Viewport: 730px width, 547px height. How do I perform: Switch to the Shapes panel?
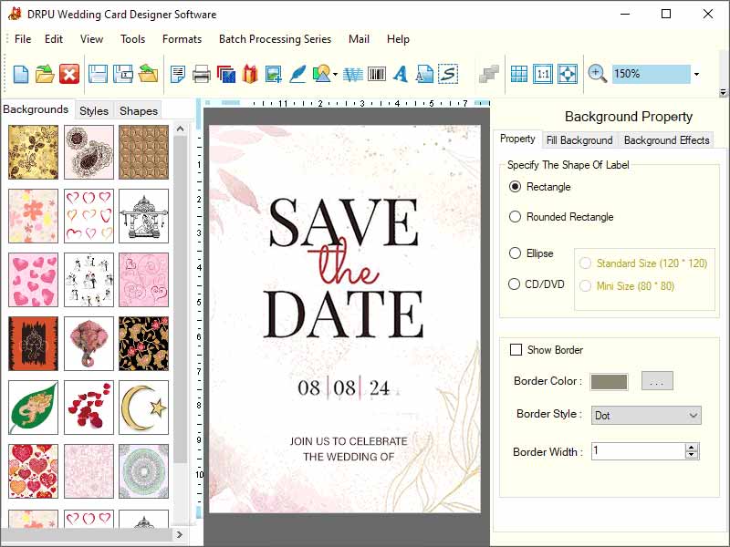138,110
